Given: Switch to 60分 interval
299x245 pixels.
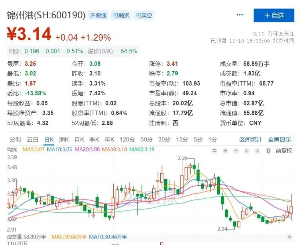Looking at the screenshot, I should click(x=146, y=139).
